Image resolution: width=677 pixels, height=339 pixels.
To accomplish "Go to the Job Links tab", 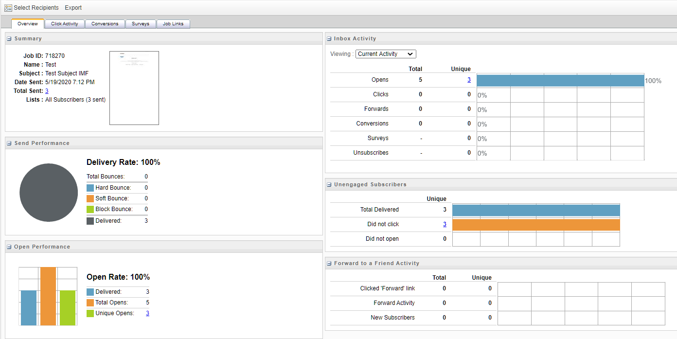I will [x=173, y=24].
